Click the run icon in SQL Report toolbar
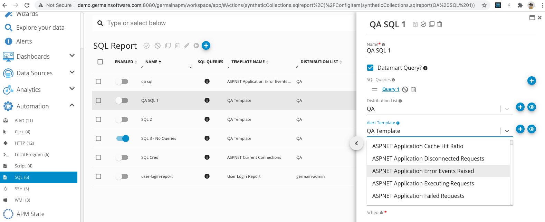 [x=196, y=46]
